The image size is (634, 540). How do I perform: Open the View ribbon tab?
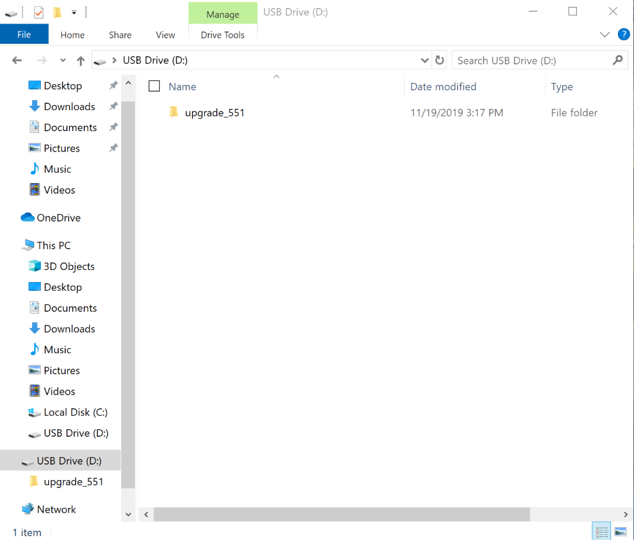165,35
